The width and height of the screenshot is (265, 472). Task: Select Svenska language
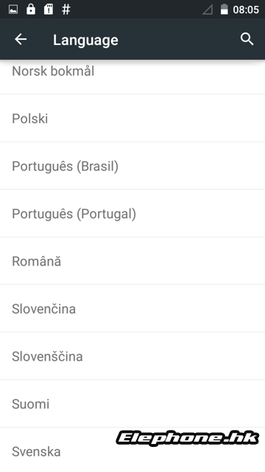click(x=132, y=450)
